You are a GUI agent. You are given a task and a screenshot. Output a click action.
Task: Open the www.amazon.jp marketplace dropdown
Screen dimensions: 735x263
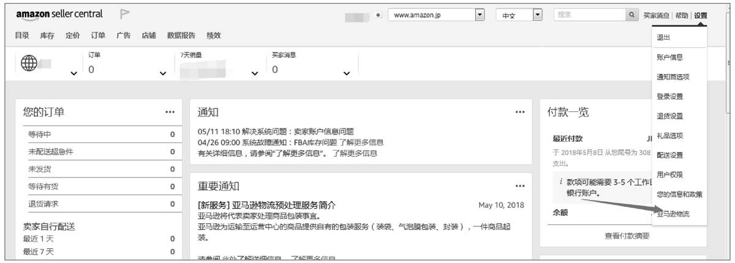tap(437, 15)
